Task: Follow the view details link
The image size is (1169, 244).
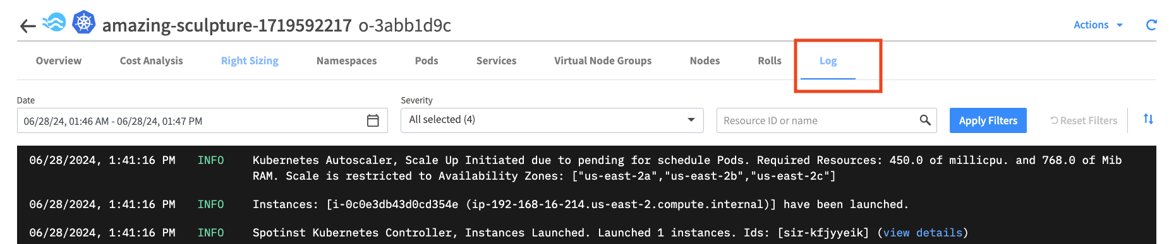Action: (923, 233)
